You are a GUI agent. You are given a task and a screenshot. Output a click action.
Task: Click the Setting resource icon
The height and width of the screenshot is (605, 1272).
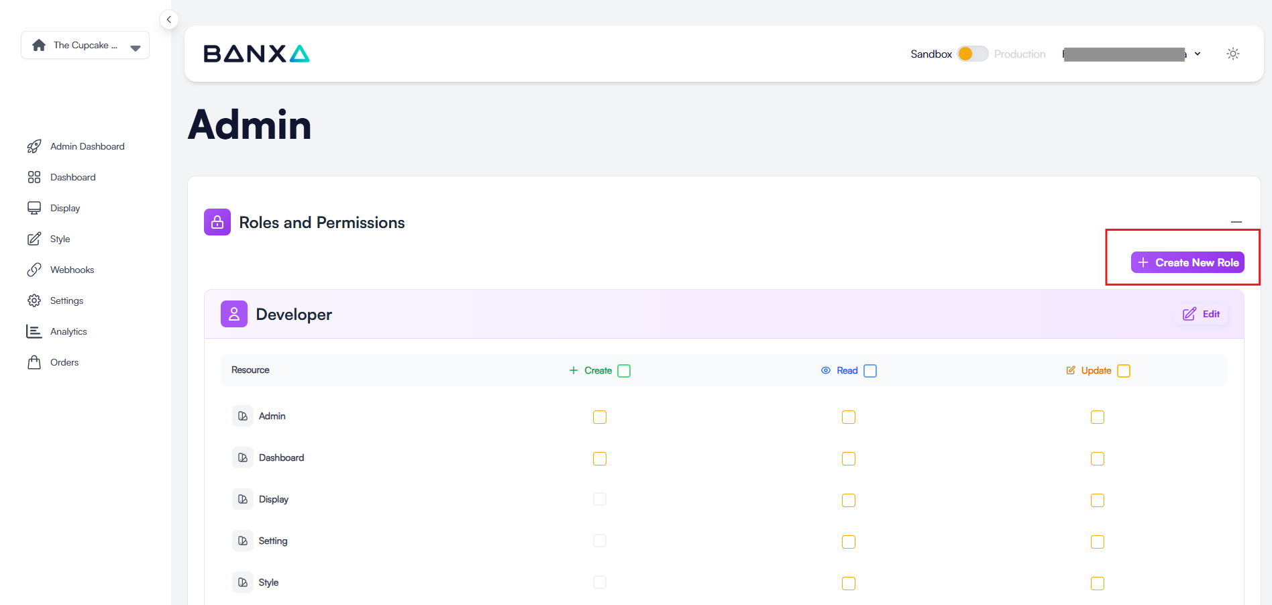tap(243, 541)
